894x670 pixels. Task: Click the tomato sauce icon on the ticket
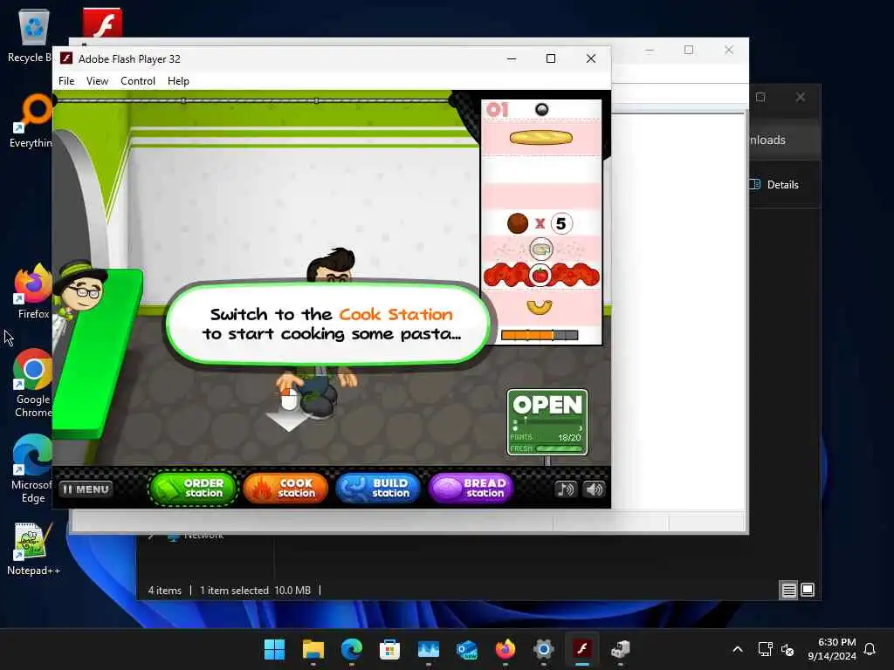pos(540,275)
